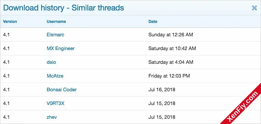261x124 pixels.
Task: Click the Date column header
Action: [x=153, y=22]
